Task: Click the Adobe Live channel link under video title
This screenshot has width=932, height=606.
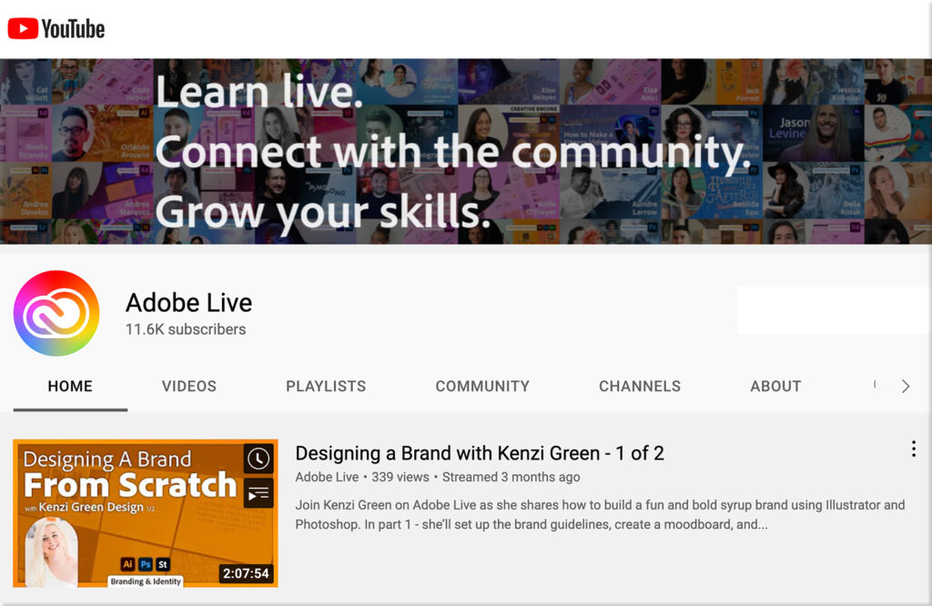Action: coord(327,477)
